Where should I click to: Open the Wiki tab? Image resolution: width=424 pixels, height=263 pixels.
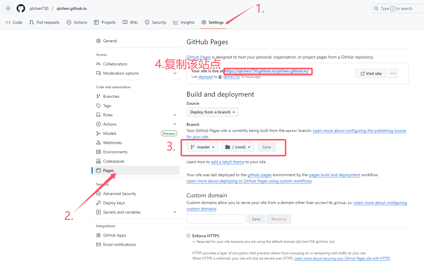click(x=130, y=22)
